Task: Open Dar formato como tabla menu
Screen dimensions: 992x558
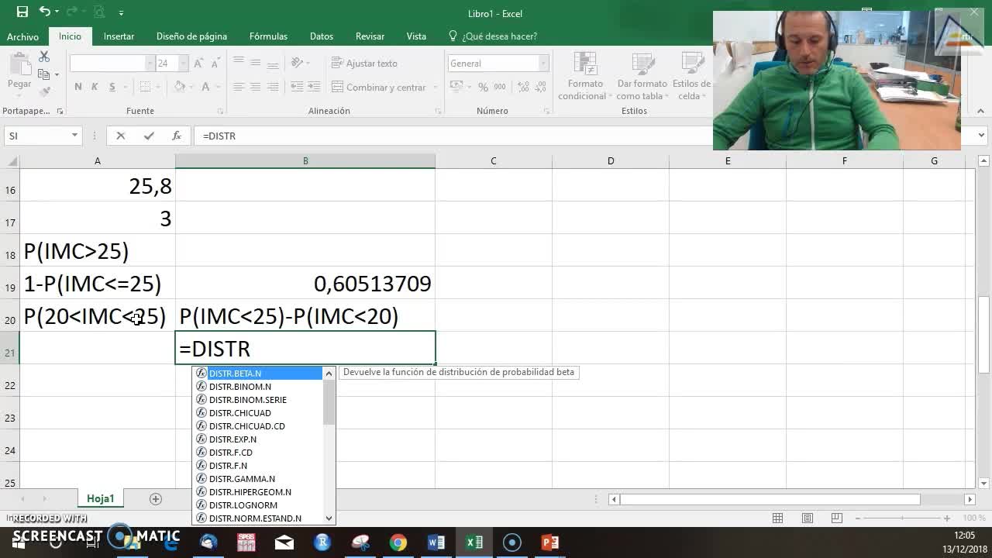Action: (x=642, y=77)
